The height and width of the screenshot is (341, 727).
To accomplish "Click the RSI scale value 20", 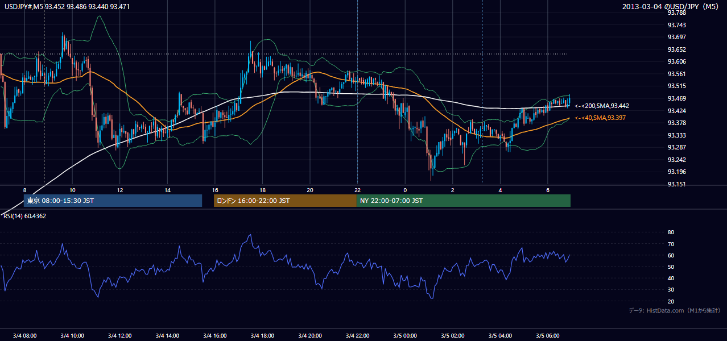I will (671, 301).
